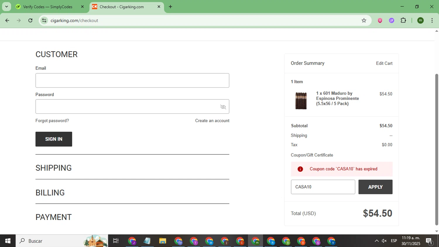439x247 pixels.
Task: Click the Create an account link
Action: pos(212,121)
